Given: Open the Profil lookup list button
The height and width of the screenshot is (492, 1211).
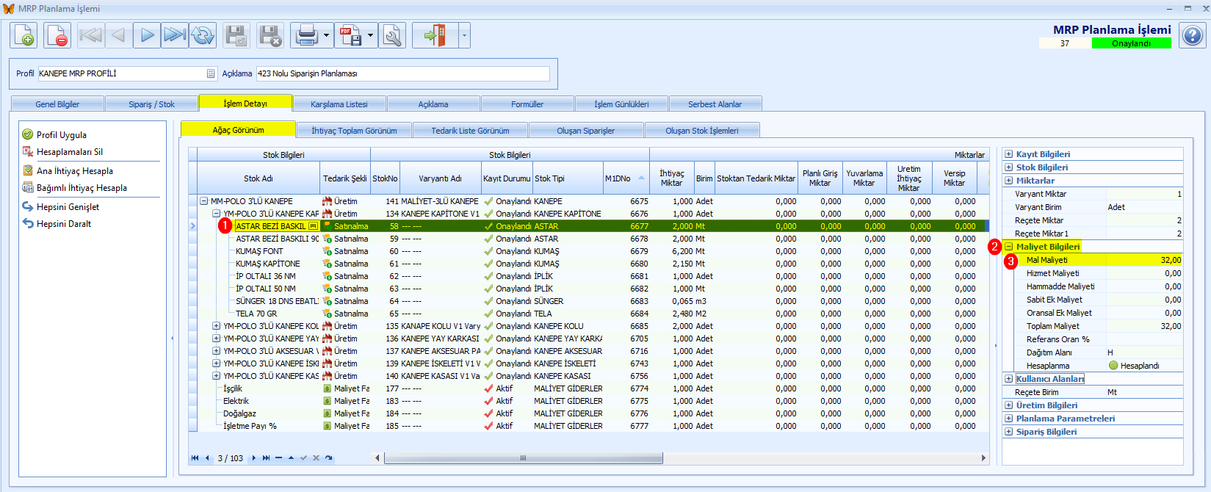Looking at the screenshot, I should click(x=211, y=73).
